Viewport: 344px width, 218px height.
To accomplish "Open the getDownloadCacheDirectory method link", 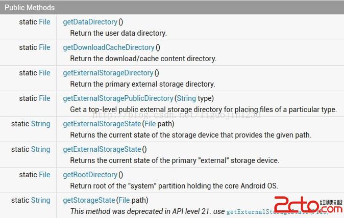I will [x=109, y=47].
